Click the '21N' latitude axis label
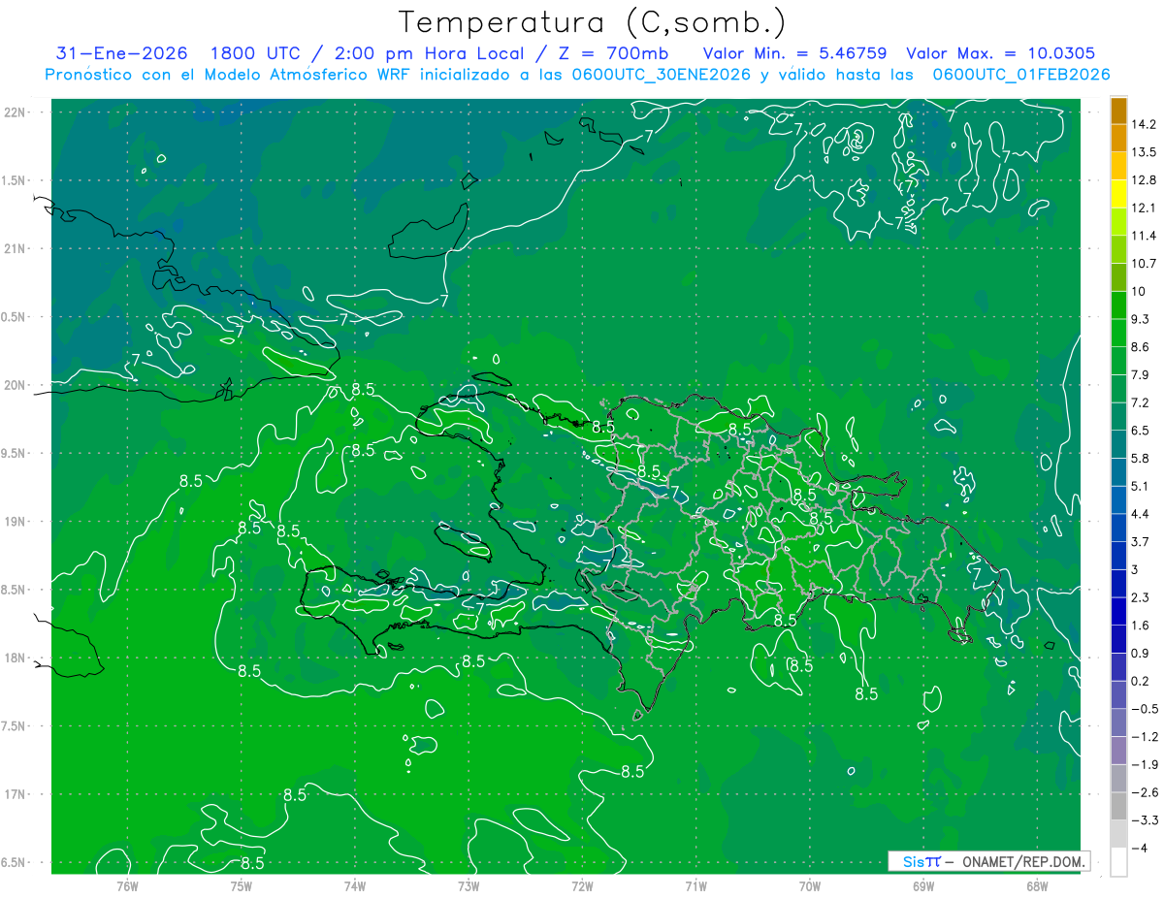 (x=16, y=248)
